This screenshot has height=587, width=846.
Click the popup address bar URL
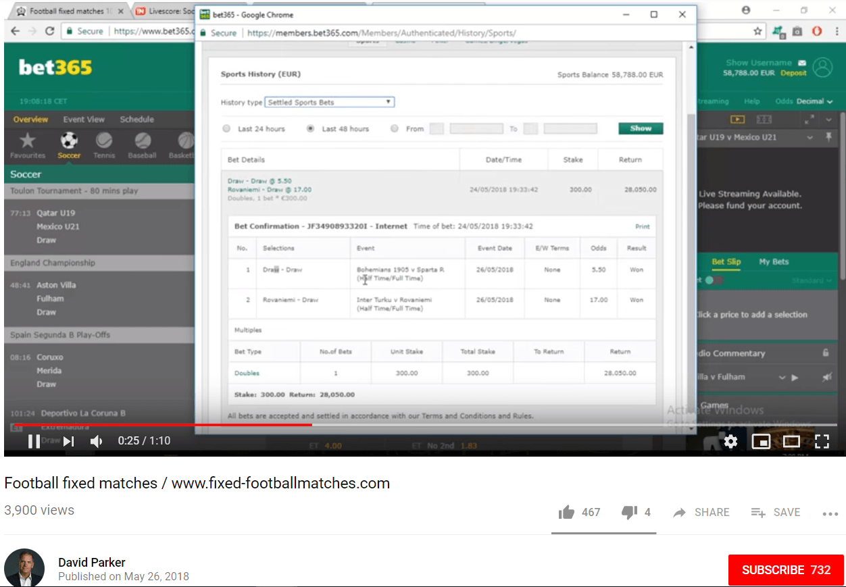coord(382,33)
